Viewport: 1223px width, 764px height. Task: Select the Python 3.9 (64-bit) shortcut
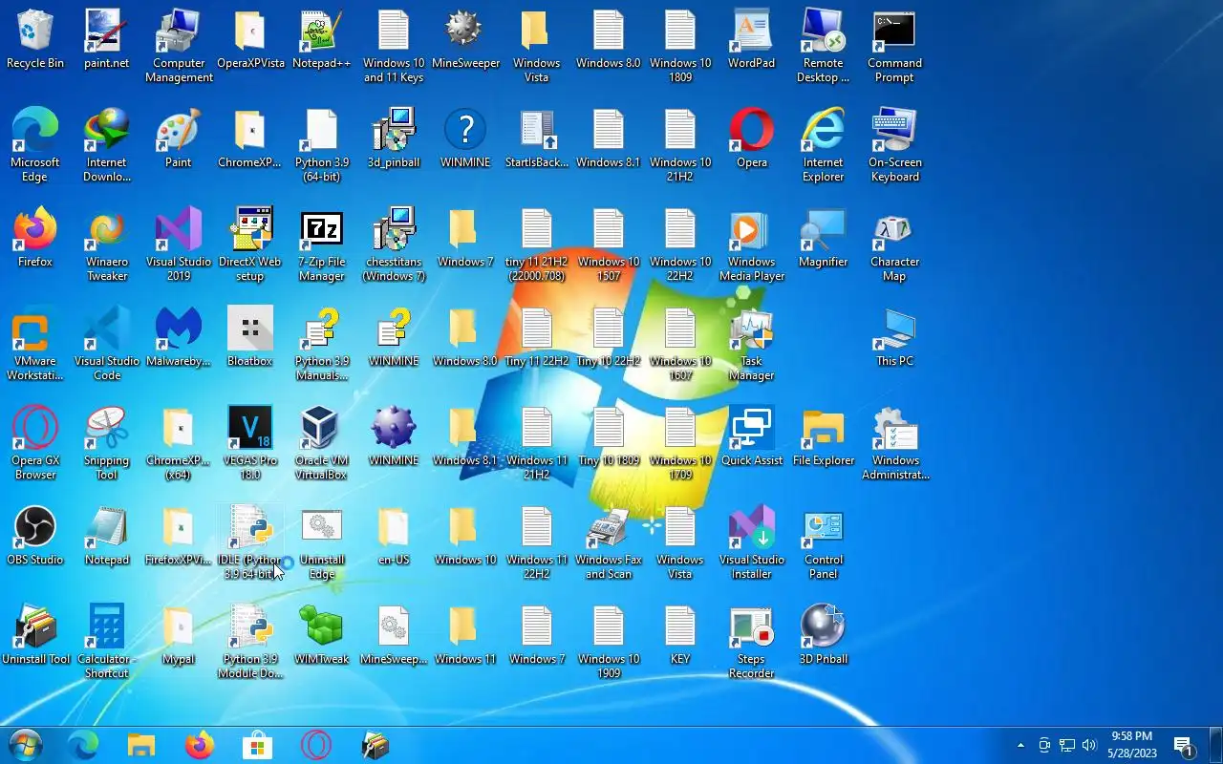tap(322, 146)
